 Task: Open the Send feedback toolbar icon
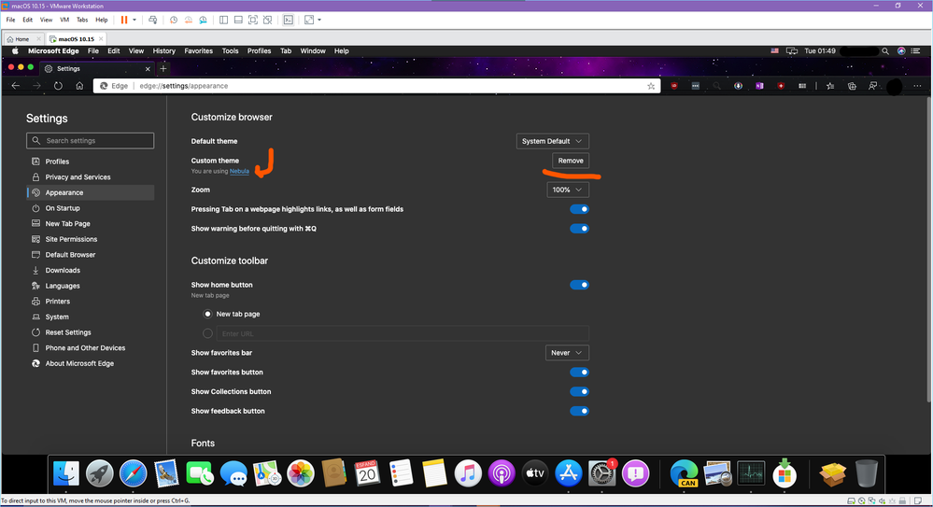pos(873,86)
